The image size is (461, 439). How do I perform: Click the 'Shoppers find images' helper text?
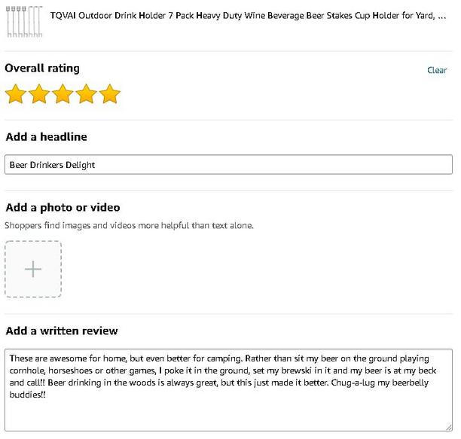(129, 225)
